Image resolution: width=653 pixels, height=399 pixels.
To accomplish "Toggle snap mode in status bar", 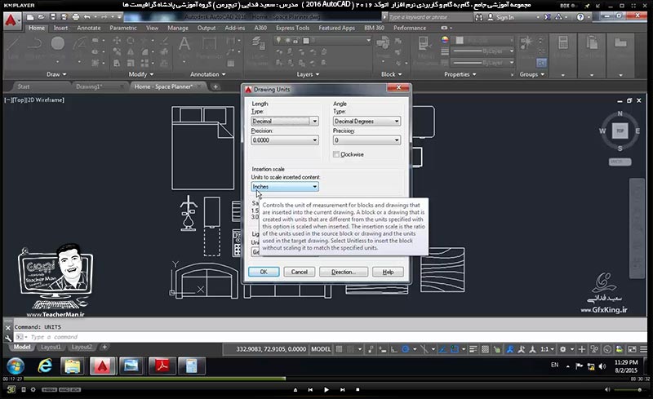I will (x=351, y=349).
